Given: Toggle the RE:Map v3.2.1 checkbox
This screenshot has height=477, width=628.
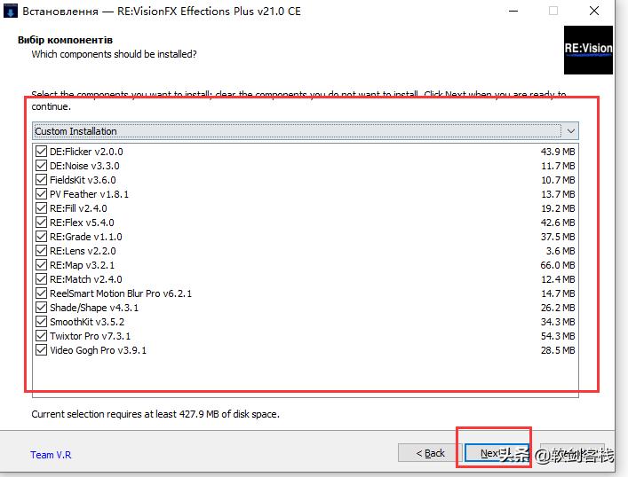Looking at the screenshot, I should click(x=41, y=265).
